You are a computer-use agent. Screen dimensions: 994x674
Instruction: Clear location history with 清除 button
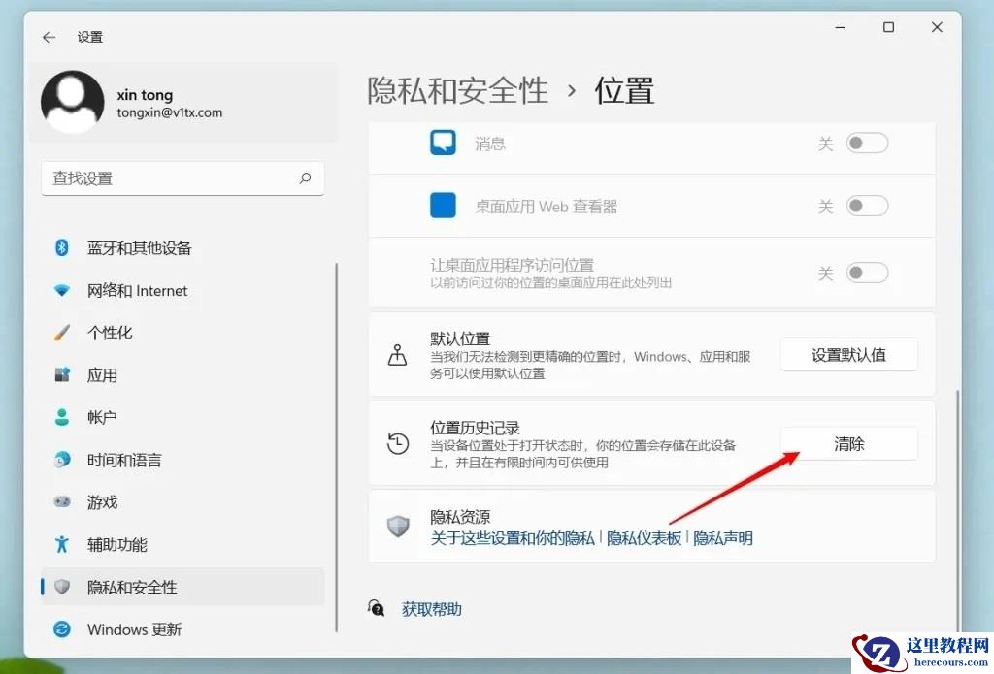848,443
